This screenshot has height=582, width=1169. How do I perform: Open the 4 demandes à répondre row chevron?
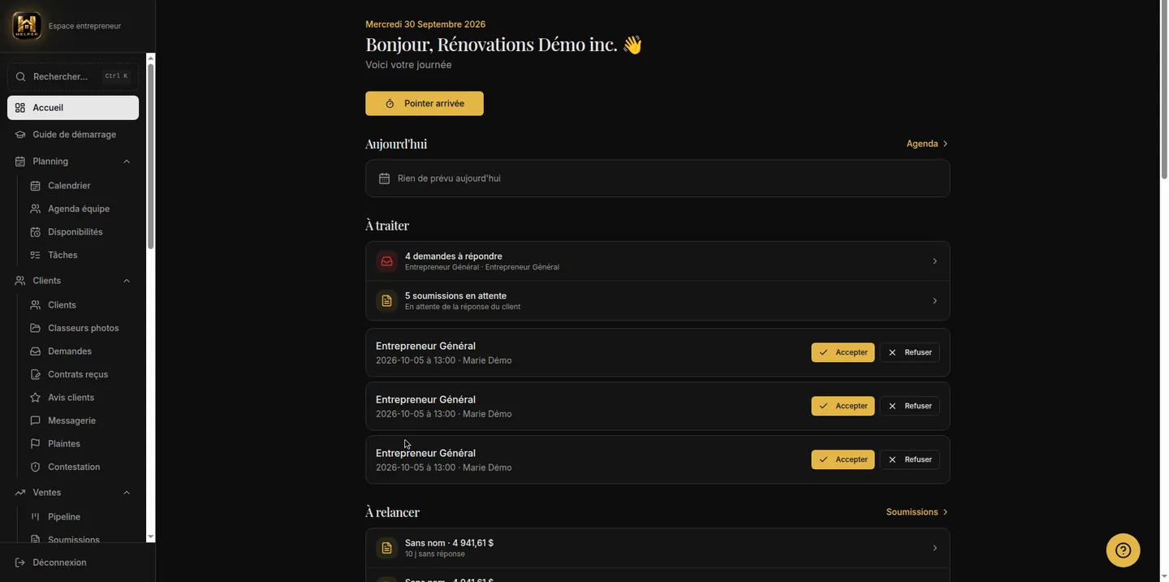pyautogui.click(x=934, y=261)
